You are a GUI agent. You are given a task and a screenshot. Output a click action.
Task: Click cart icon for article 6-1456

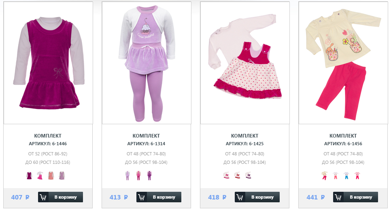coord(338,197)
